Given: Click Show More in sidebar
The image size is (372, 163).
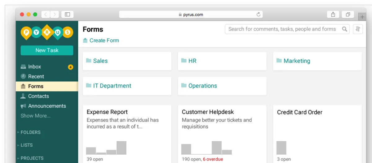Looking at the screenshot, I should tap(35, 116).
